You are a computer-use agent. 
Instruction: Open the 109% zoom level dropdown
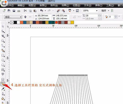(97, 11)
